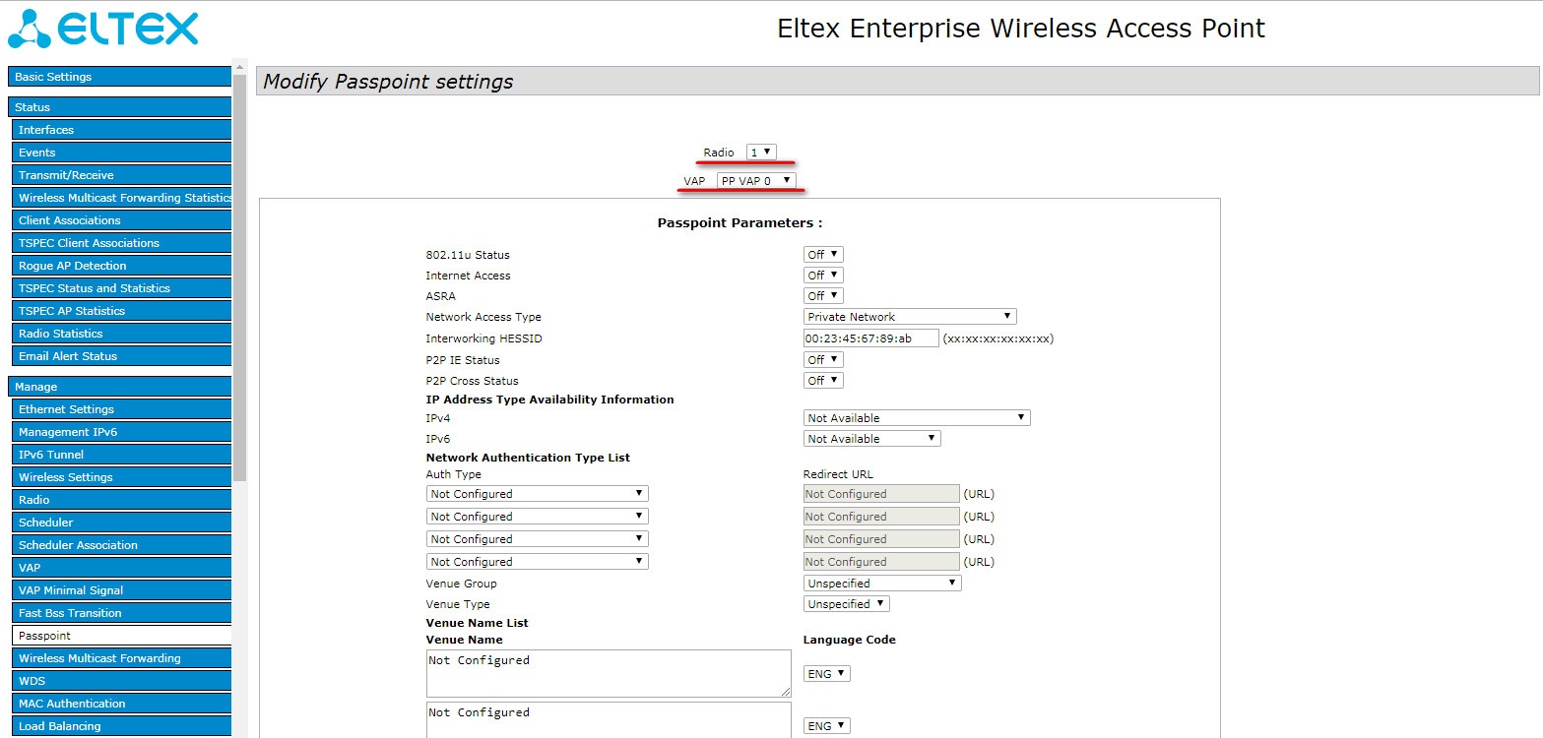Click the Interworking HESSID input field
1543x738 pixels.
point(870,338)
